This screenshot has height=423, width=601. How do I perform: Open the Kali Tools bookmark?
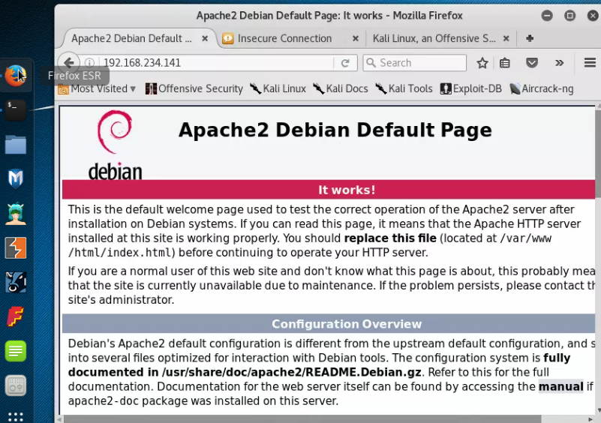404,89
